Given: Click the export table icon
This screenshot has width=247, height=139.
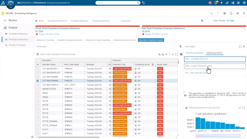Looking at the screenshot, I should click(163, 54).
